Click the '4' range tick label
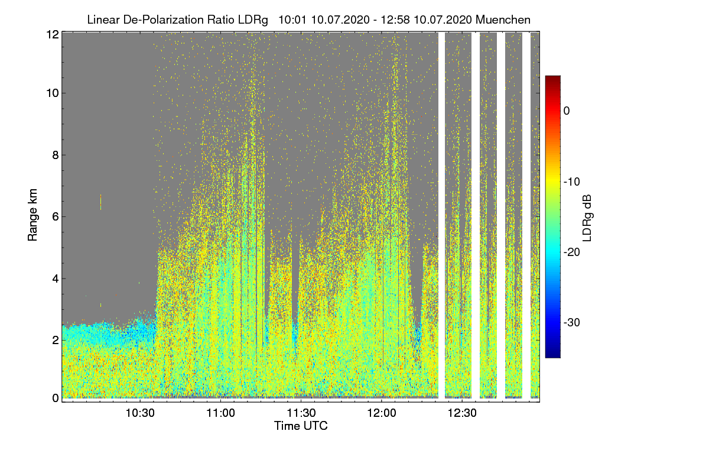The height and width of the screenshot is (473, 709). coord(55,278)
